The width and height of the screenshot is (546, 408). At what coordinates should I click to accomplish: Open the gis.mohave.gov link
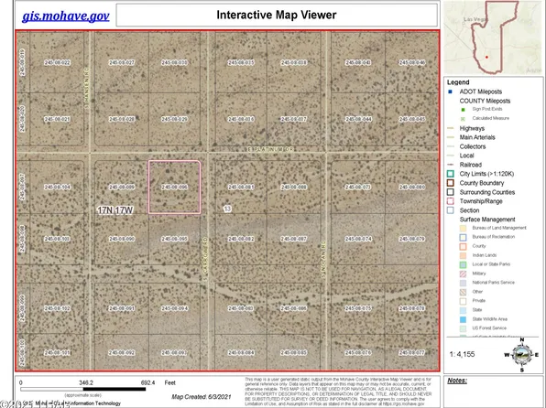[x=65, y=16]
